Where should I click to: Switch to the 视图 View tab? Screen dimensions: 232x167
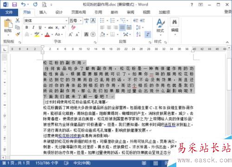pos(147,12)
